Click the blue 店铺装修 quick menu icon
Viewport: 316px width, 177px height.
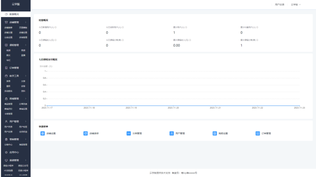click(86, 134)
